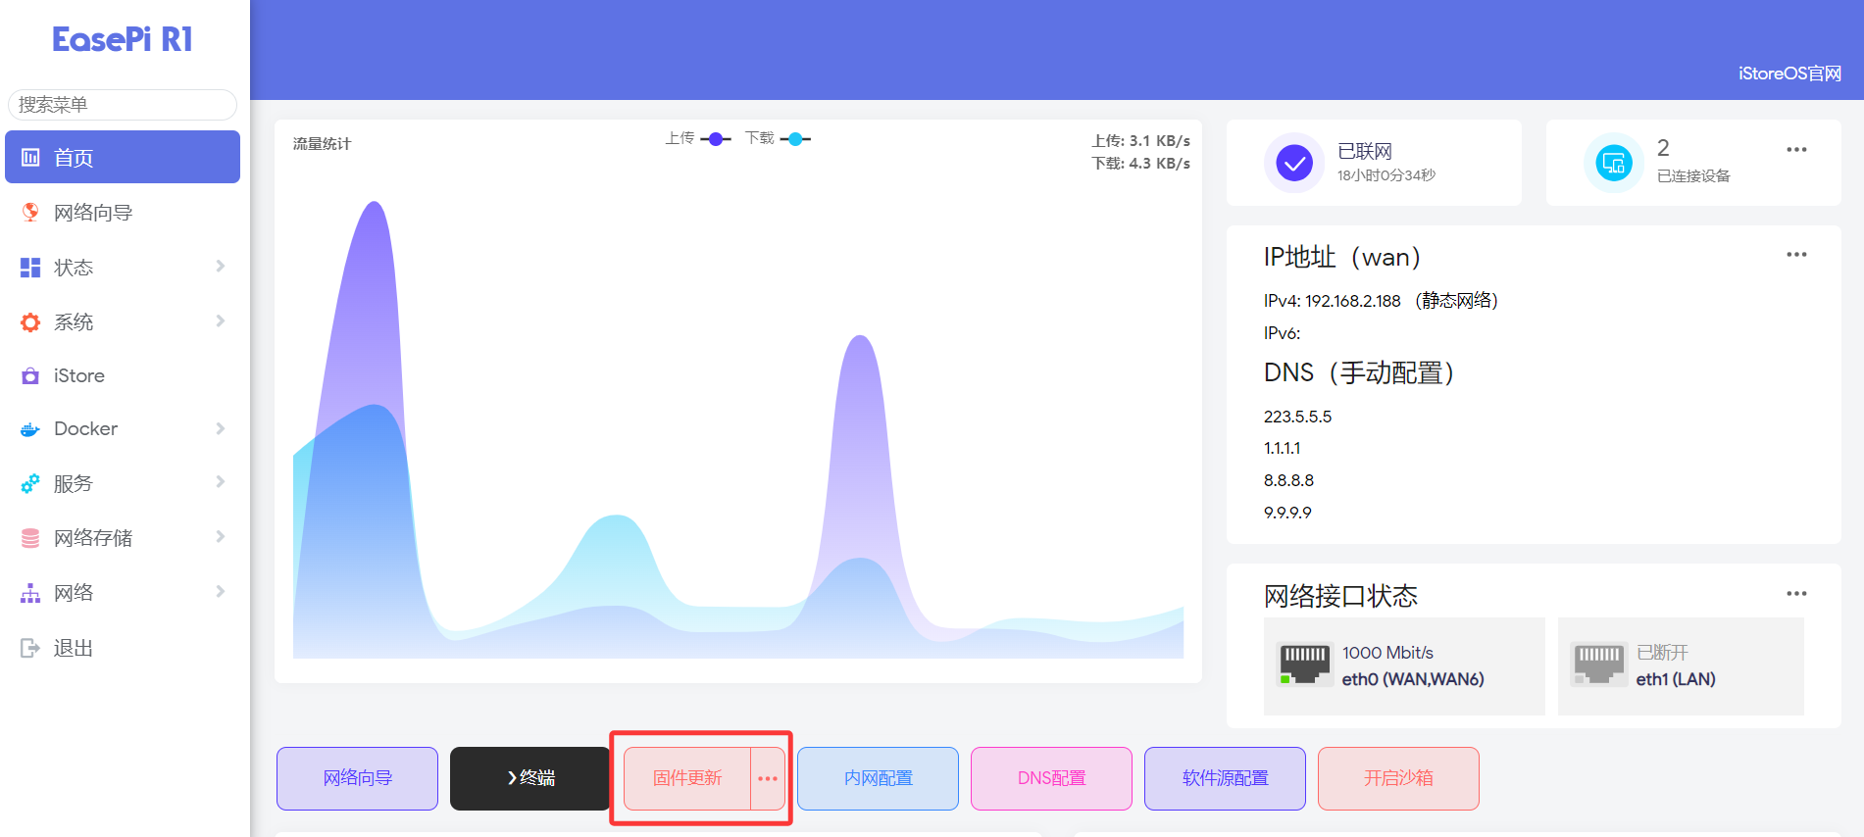
Task: Click the 网络存储 database icon
Action: [30, 538]
